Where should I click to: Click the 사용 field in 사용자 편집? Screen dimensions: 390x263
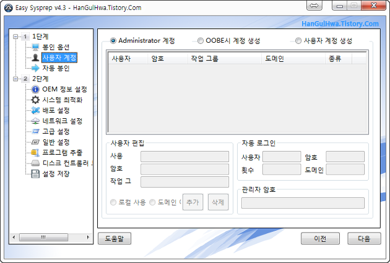(184, 157)
